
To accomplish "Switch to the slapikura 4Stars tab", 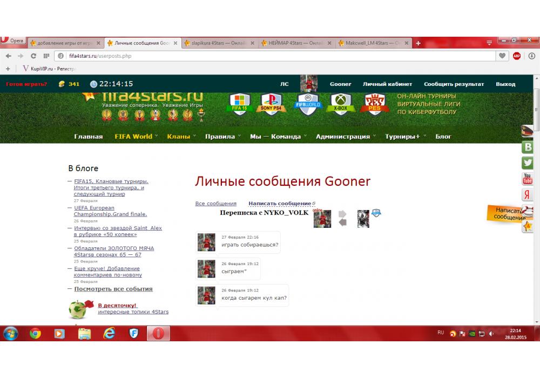I will click(219, 43).
